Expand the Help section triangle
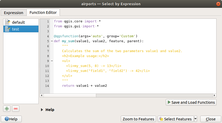This screenshot has width=222, height=123. [42, 110]
